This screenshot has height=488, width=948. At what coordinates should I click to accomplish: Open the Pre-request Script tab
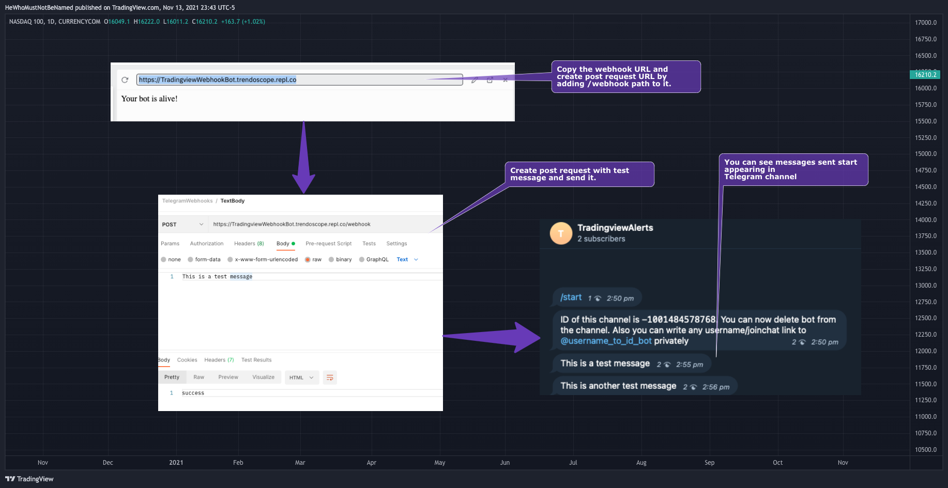coord(329,244)
